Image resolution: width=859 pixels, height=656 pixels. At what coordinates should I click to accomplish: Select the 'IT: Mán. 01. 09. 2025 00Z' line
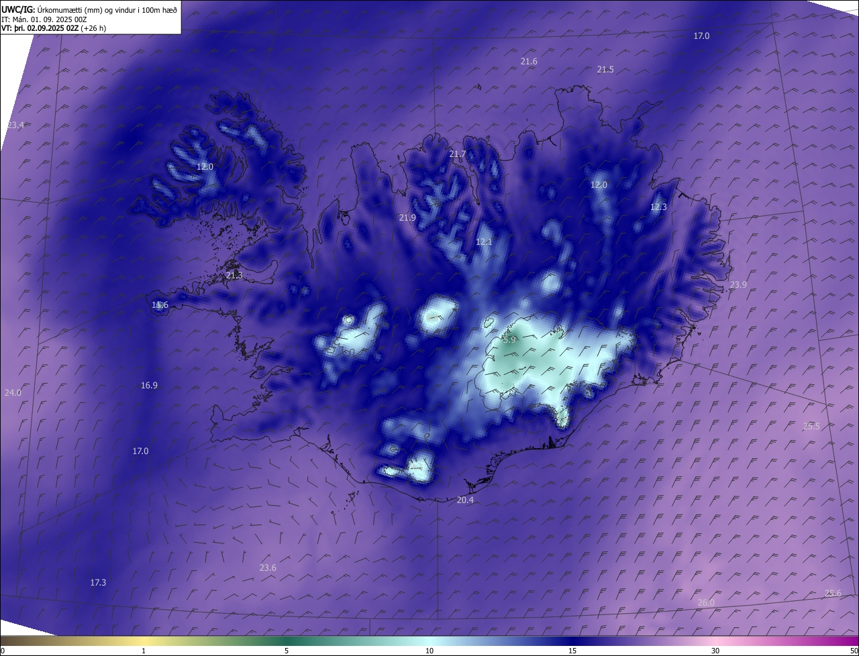(x=44, y=19)
